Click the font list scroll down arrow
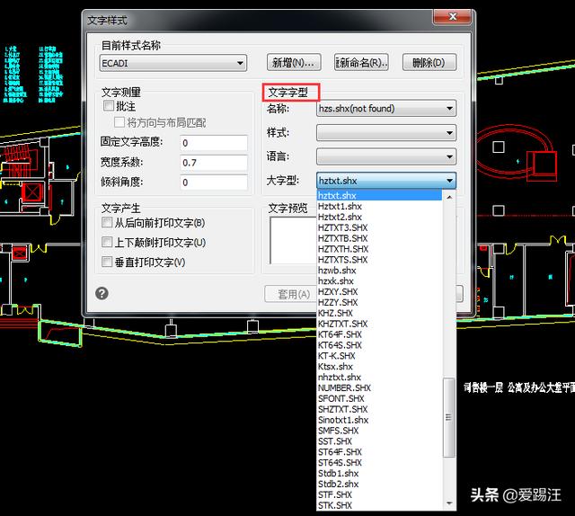 tap(449, 503)
